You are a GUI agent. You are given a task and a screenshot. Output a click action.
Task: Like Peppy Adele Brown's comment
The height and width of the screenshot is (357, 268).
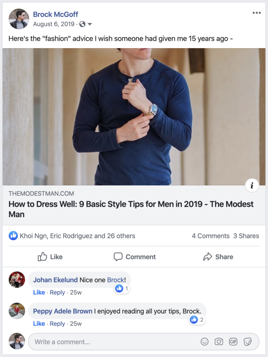click(39, 324)
